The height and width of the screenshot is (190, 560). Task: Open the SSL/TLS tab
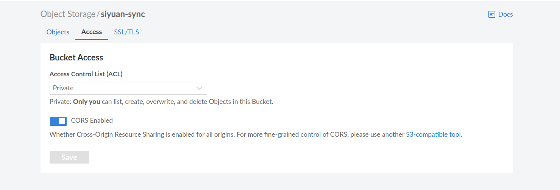tap(126, 32)
